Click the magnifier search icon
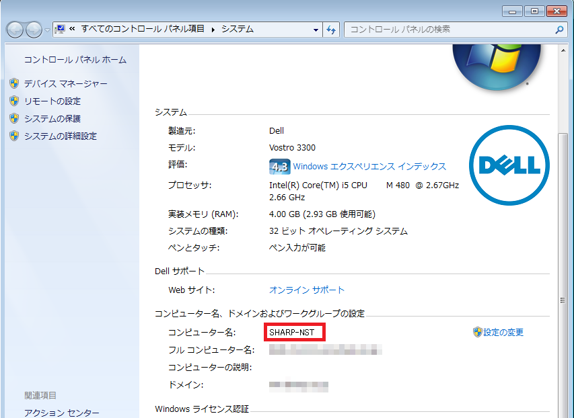The width and height of the screenshot is (574, 418). [559, 30]
